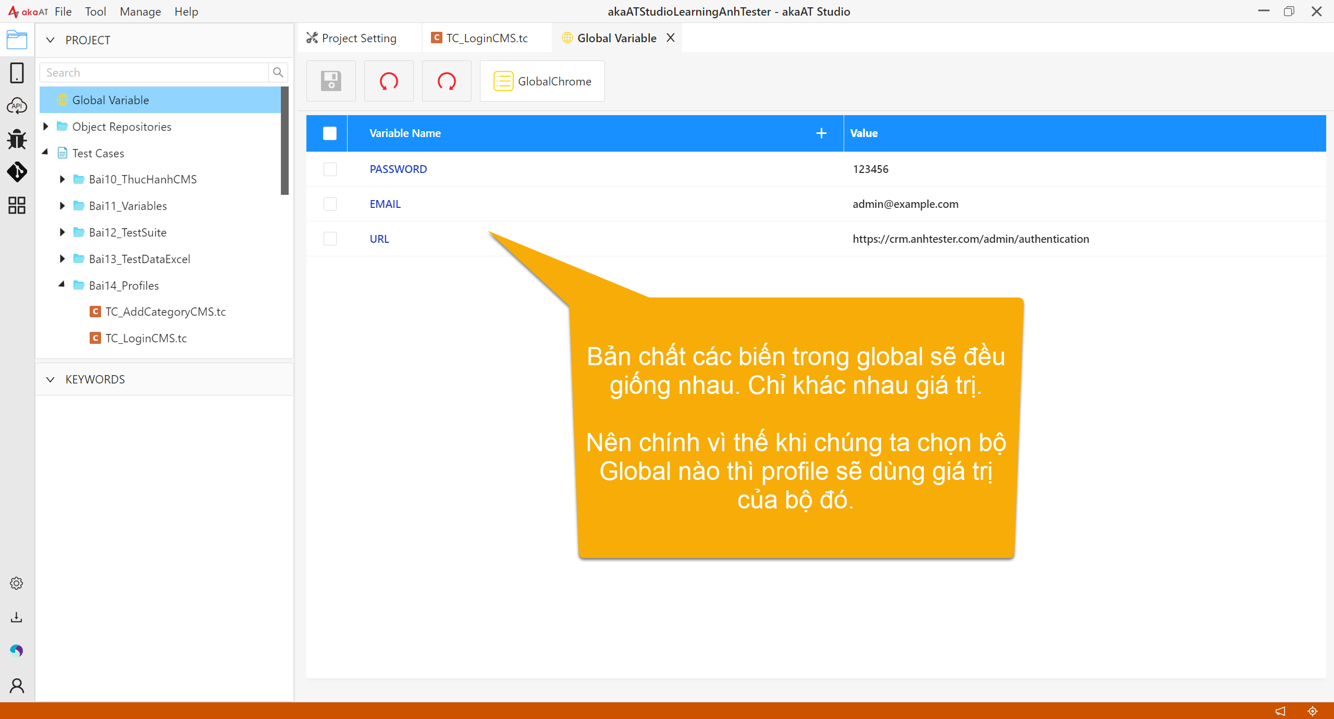Open the user account icon

click(x=17, y=686)
